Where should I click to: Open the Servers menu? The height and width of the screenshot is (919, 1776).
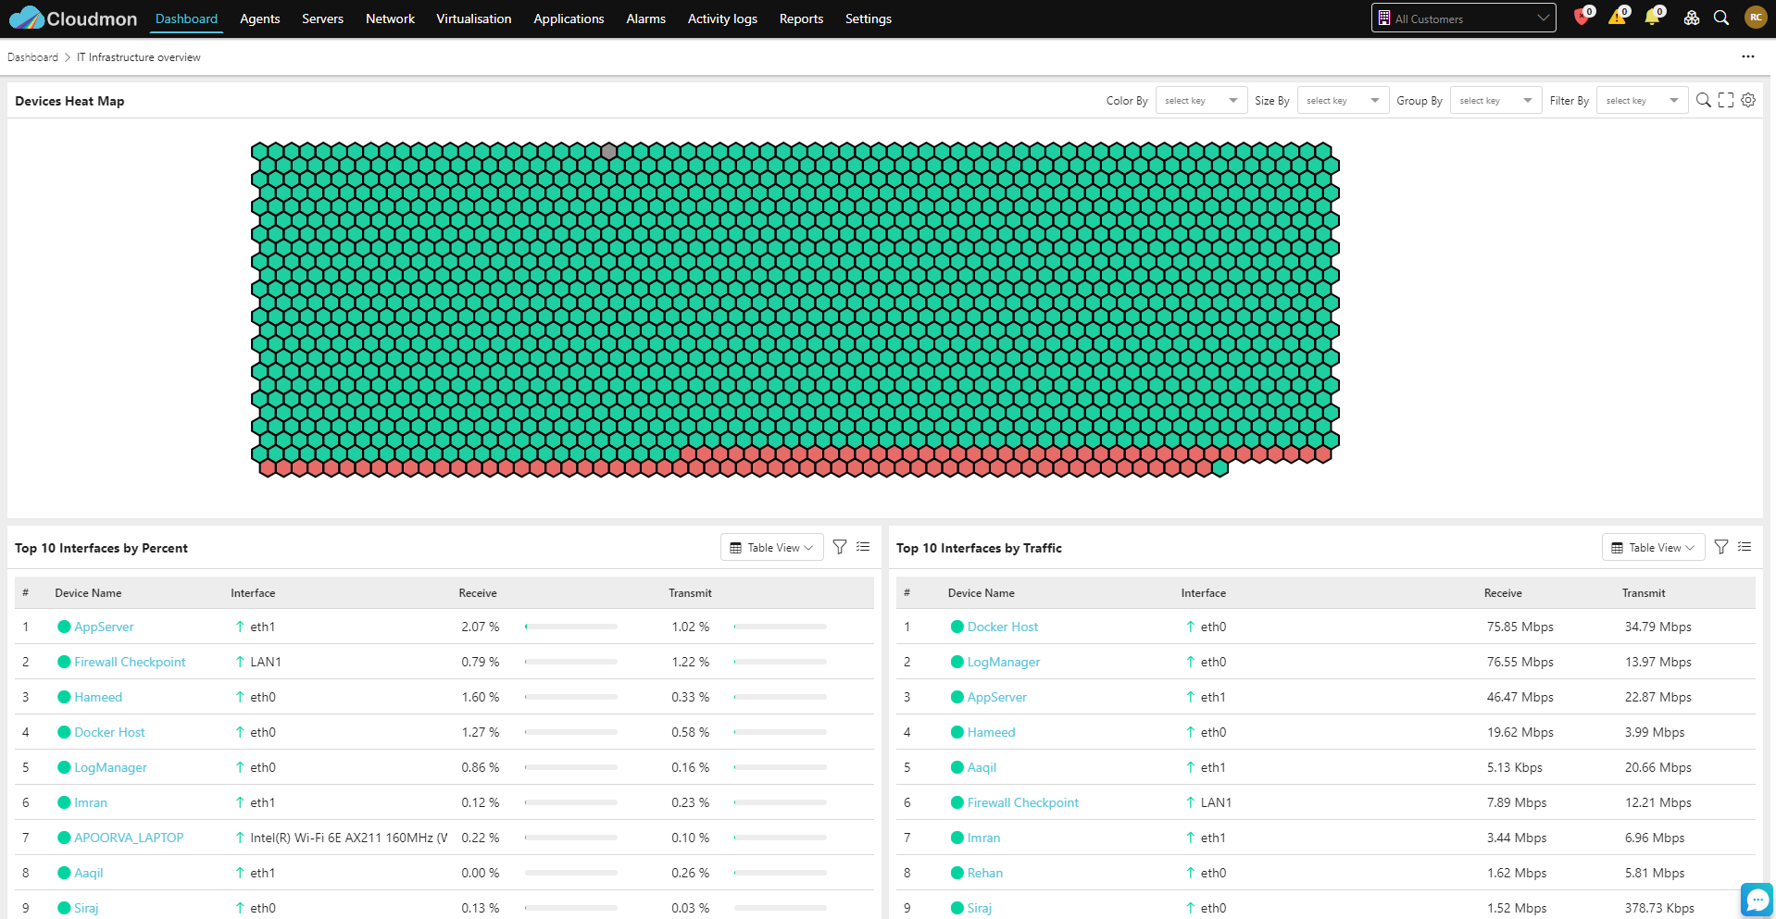(322, 19)
